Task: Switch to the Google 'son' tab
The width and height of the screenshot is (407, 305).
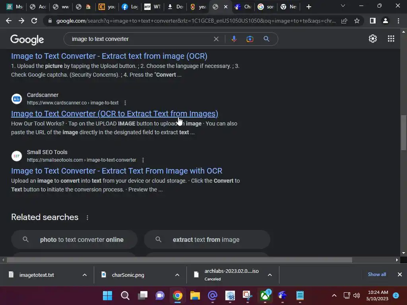Action: (266, 7)
